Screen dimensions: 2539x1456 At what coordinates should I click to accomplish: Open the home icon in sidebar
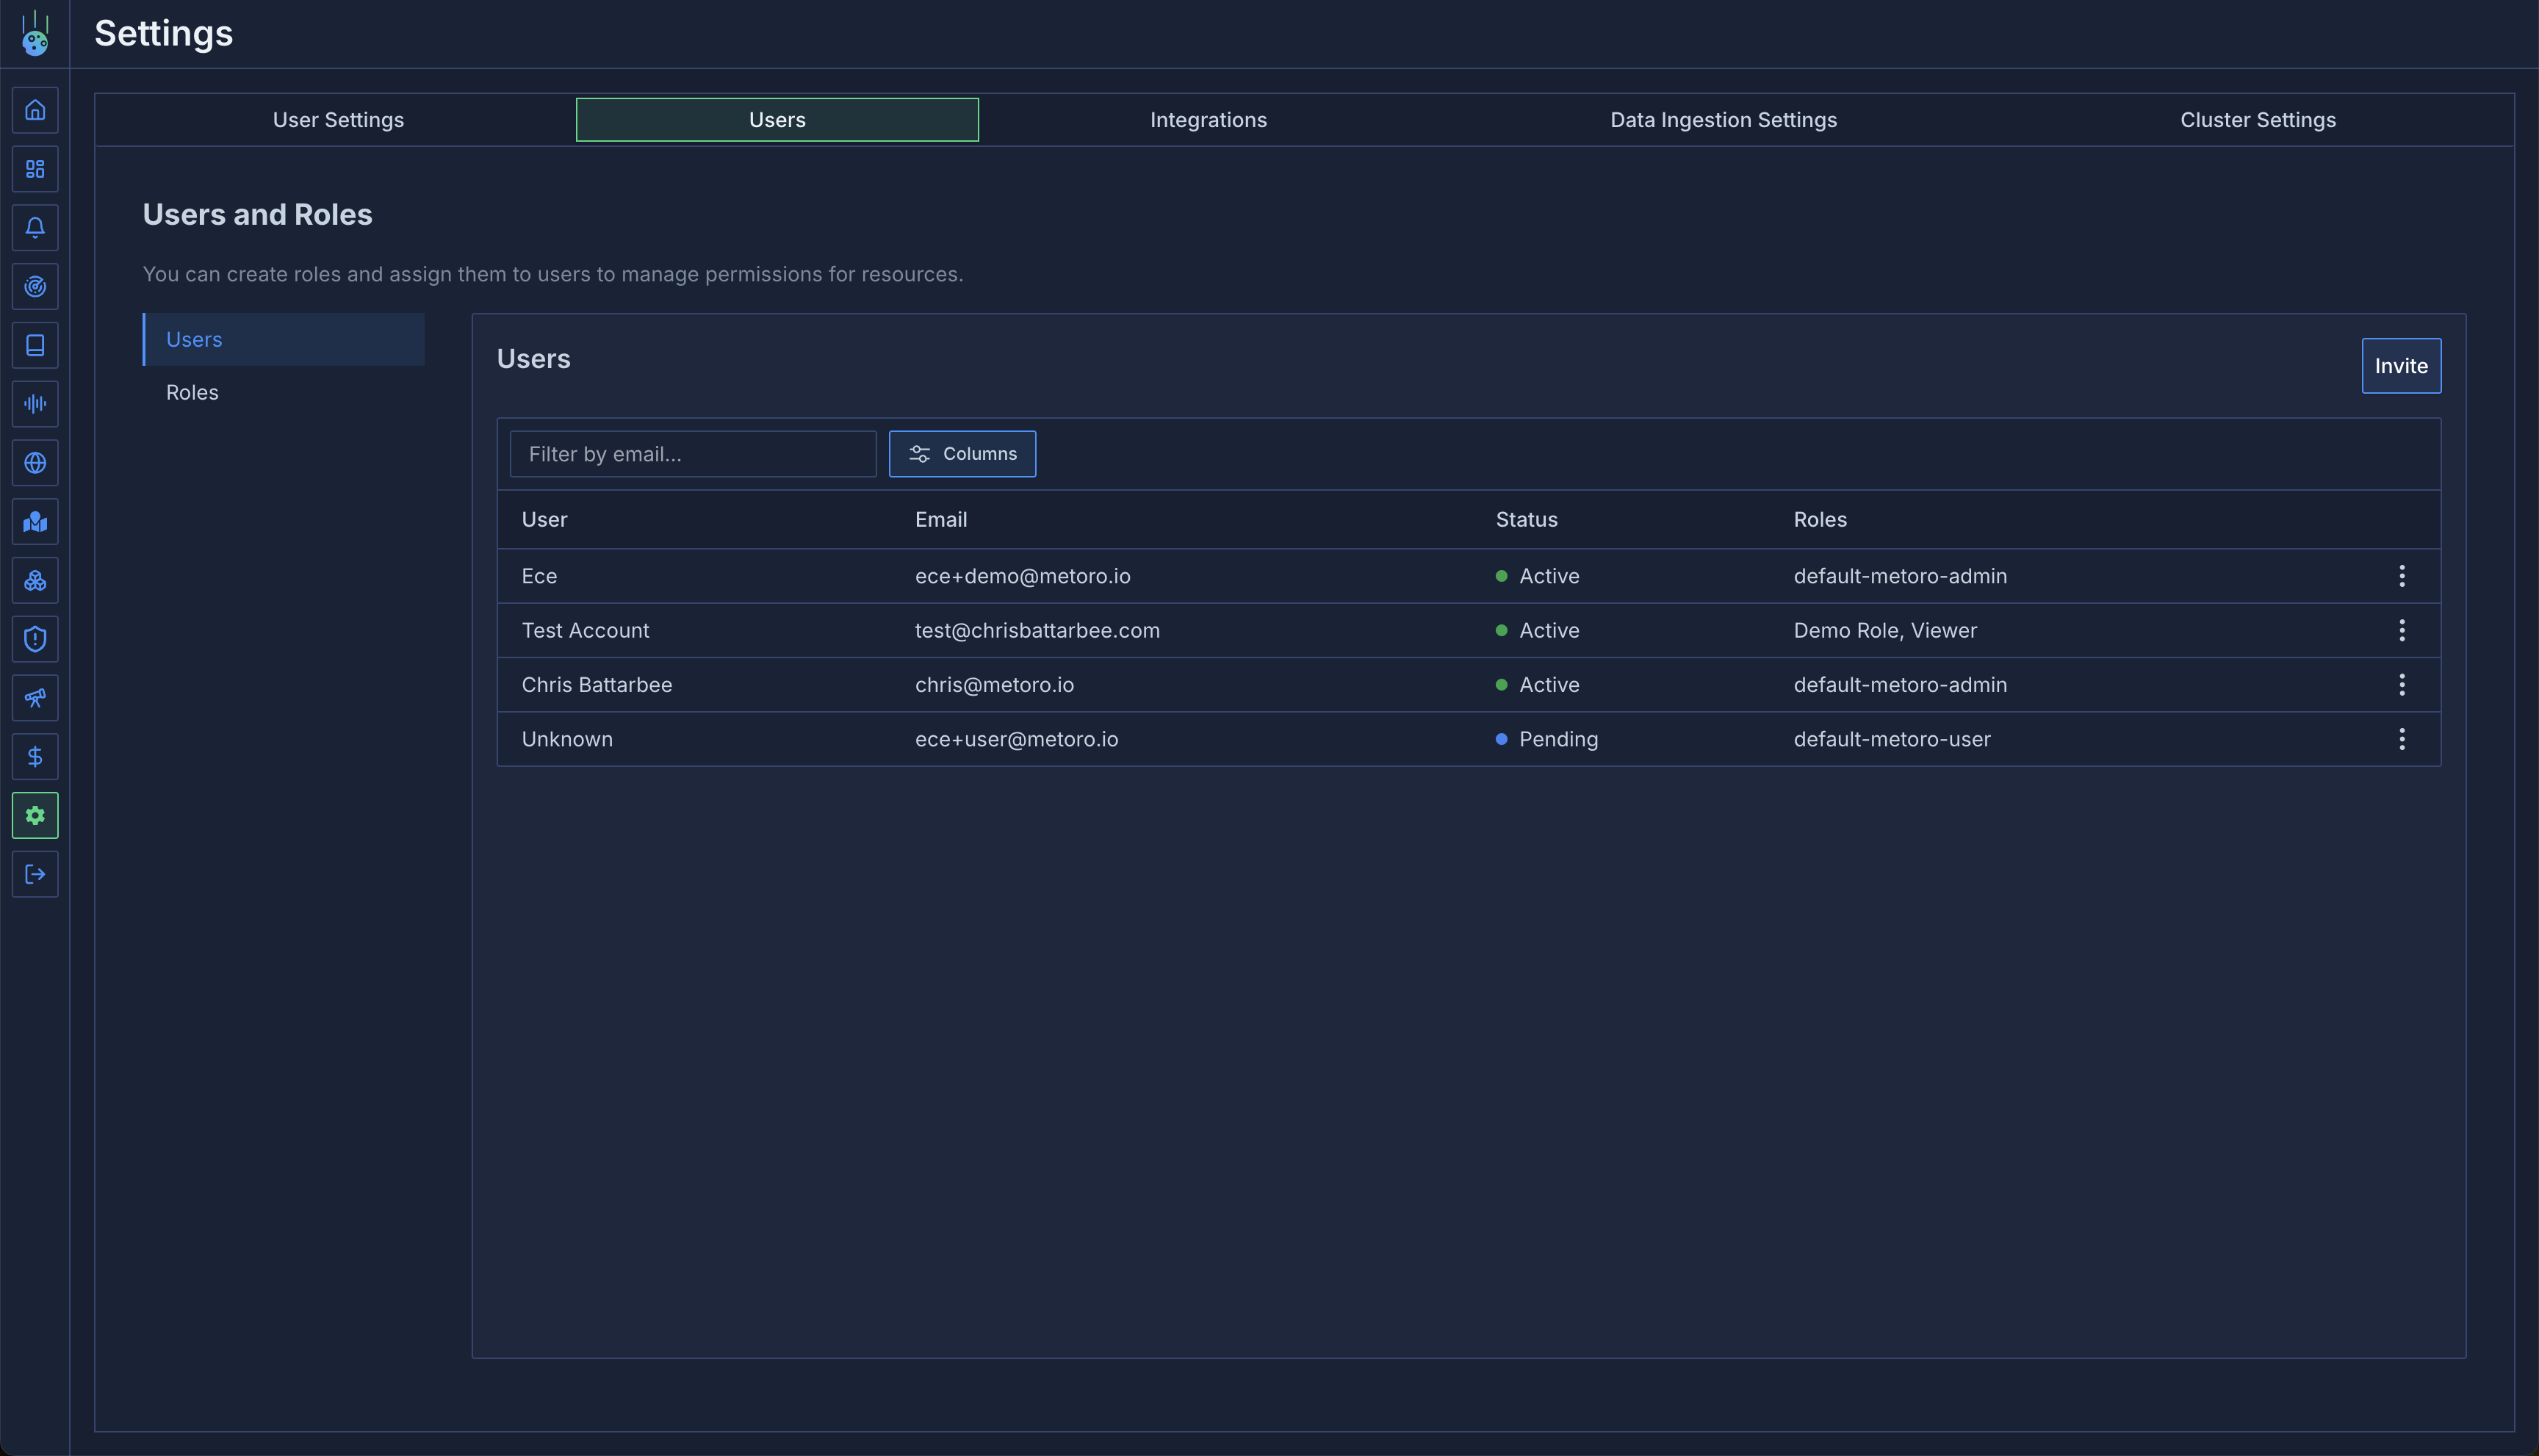(35, 110)
